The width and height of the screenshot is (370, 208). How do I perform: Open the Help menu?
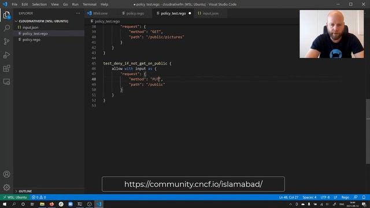click(104, 4)
